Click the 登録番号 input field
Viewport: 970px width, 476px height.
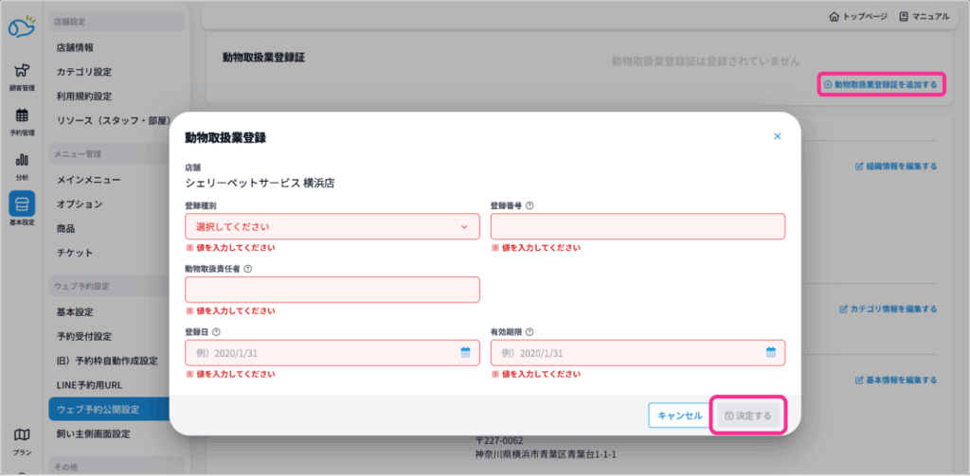638,226
